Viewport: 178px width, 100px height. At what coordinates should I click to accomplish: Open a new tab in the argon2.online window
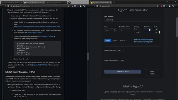tap(114, 3)
